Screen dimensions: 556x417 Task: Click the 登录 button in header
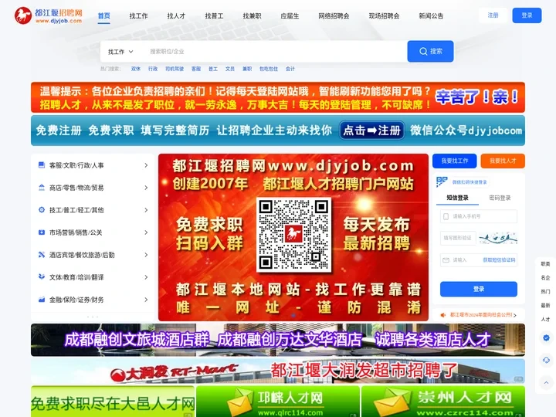pyautogui.click(x=527, y=15)
